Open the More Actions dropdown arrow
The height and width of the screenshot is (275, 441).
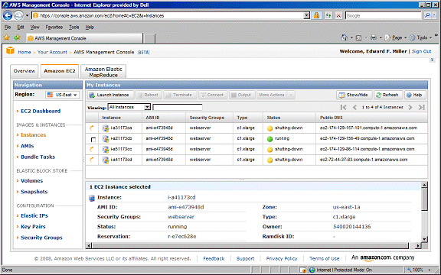point(291,95)
